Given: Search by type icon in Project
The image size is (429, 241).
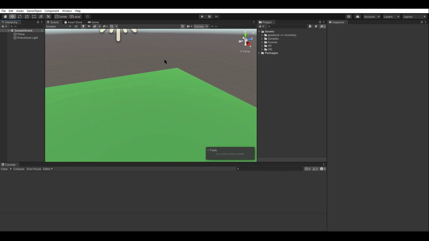Looking at the screenshot, I should tap(310, 26).
